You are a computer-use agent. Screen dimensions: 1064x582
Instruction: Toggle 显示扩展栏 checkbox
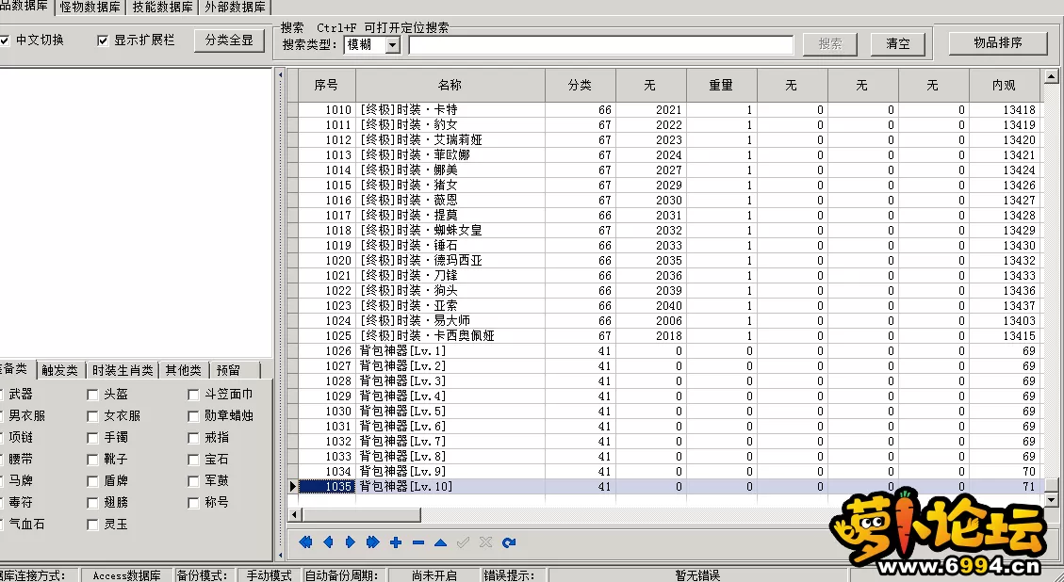coord(103,40)
